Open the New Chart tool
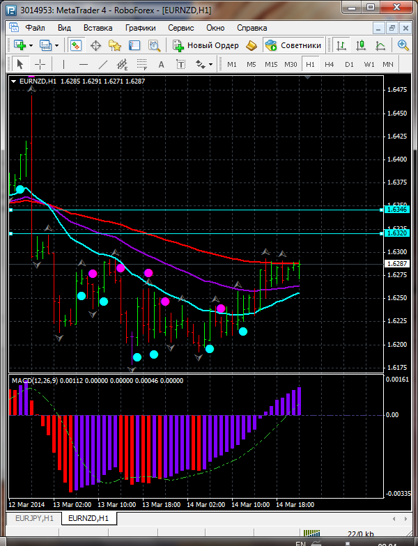The width and height of the screenshot is (418, 546). pyautogui.click(x=20, y=45)
